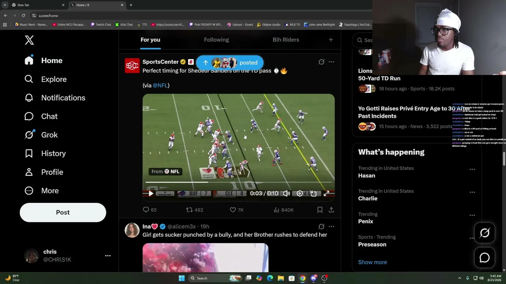
Task: Open options for the Hasan trend
Action: [x=472, y=169]
